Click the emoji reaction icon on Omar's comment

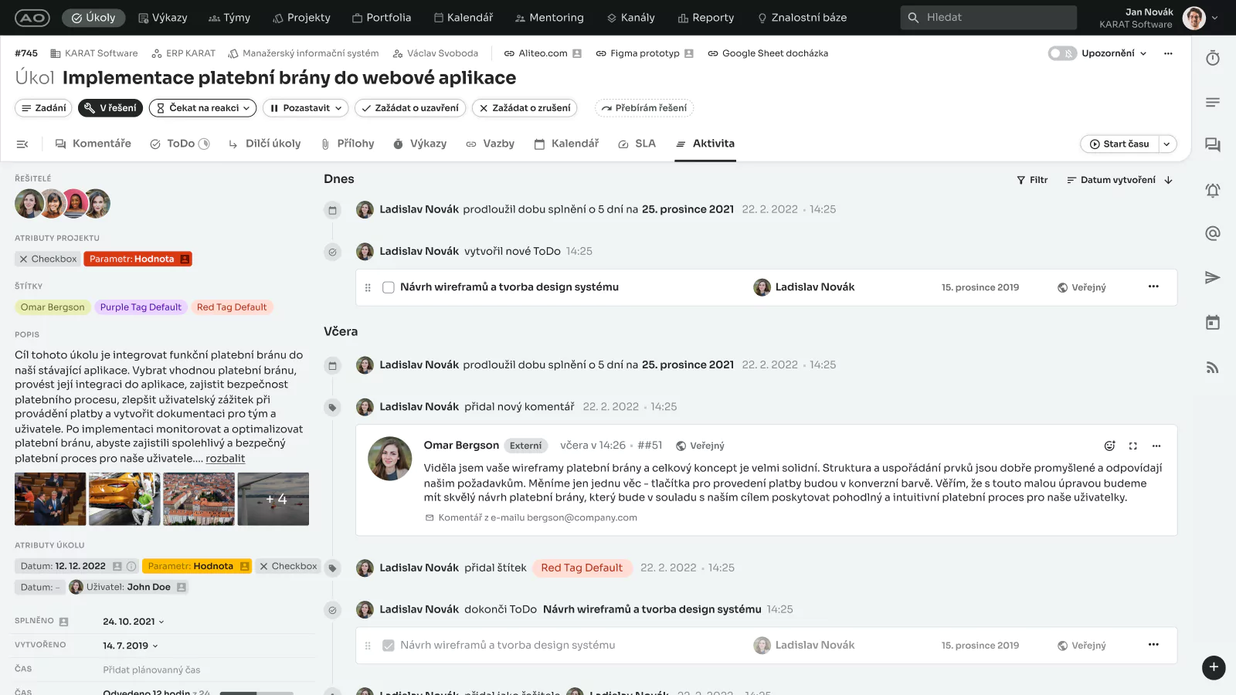pyautogui.click(x=1109, y=446)
